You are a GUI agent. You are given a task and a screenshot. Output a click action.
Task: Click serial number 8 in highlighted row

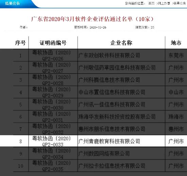pos(21,141)
